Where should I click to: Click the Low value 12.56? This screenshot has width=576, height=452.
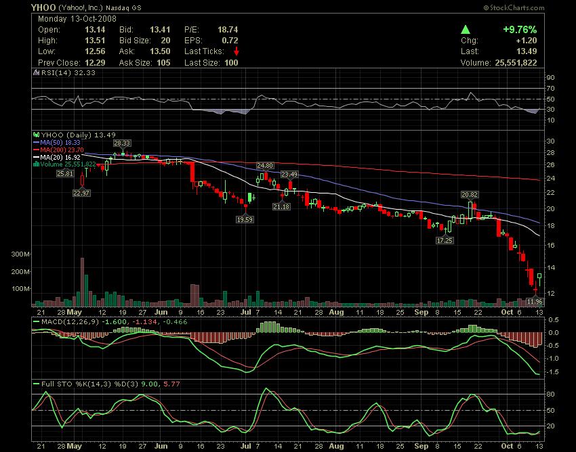(95, 51)
